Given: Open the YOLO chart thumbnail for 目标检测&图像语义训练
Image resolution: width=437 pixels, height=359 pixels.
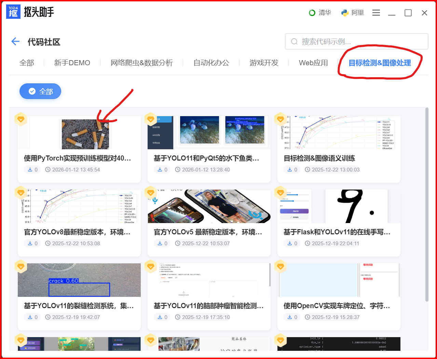Looking at the screenshot, I should [339, 133].
